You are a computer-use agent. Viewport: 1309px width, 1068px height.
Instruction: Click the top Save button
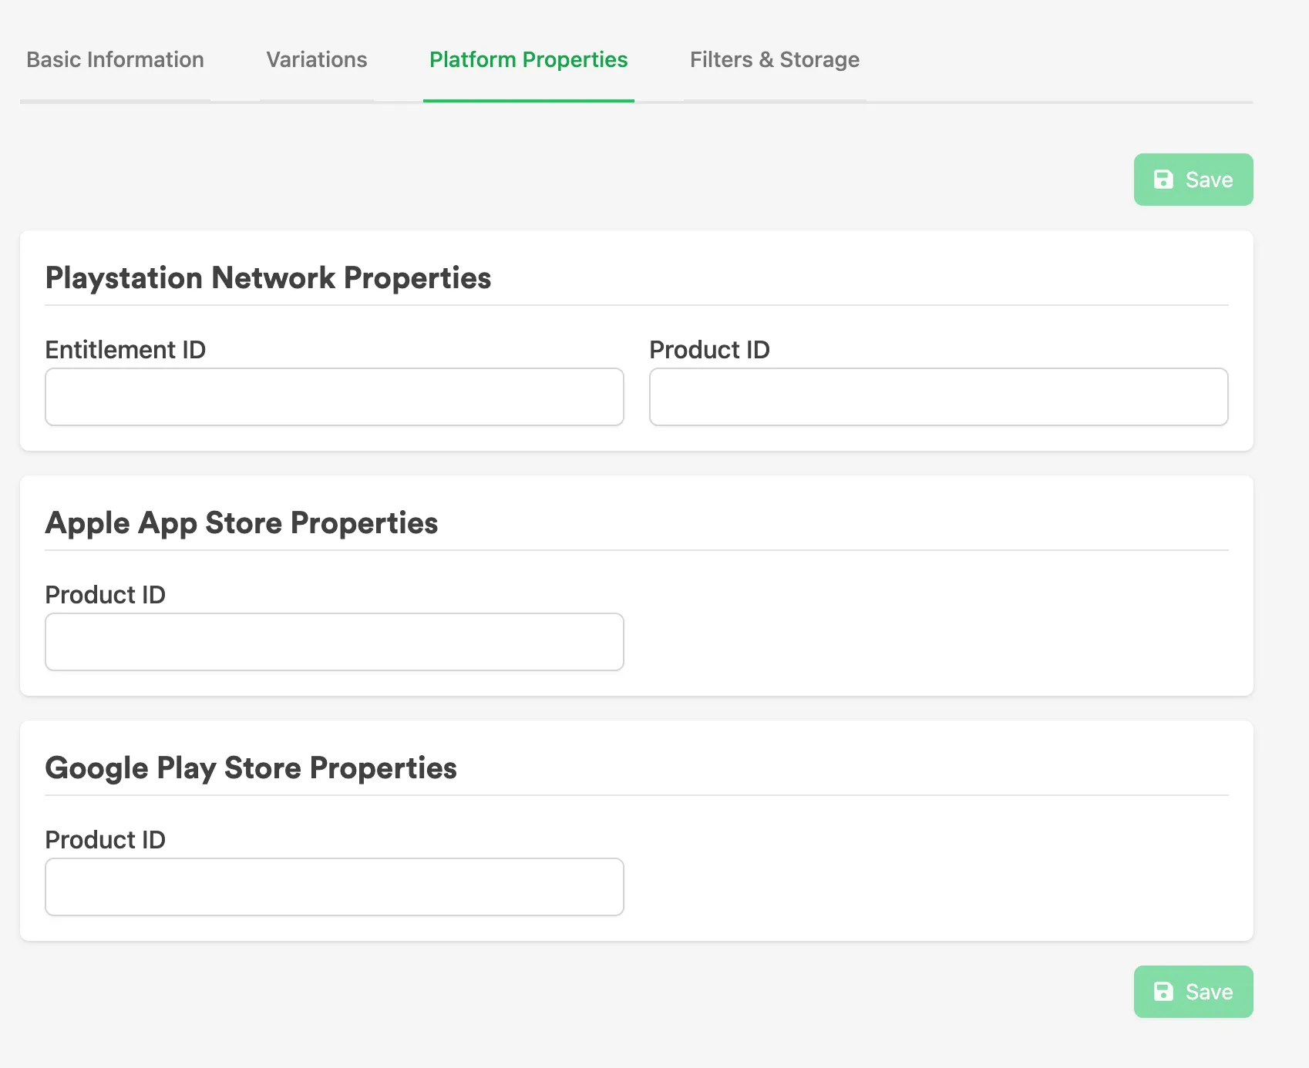point(1193,180)
